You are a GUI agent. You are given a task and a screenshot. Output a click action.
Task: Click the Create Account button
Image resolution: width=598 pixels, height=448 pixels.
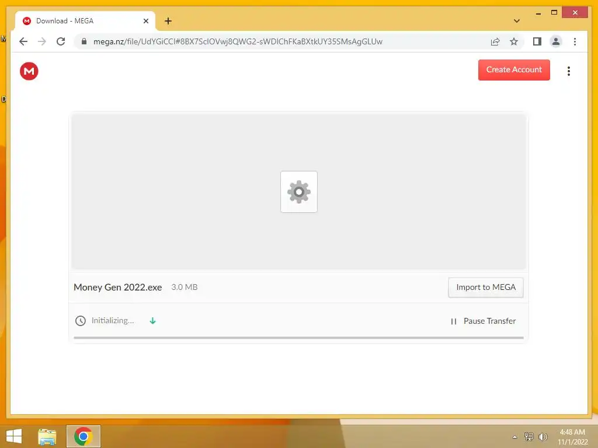coord(514,70)
